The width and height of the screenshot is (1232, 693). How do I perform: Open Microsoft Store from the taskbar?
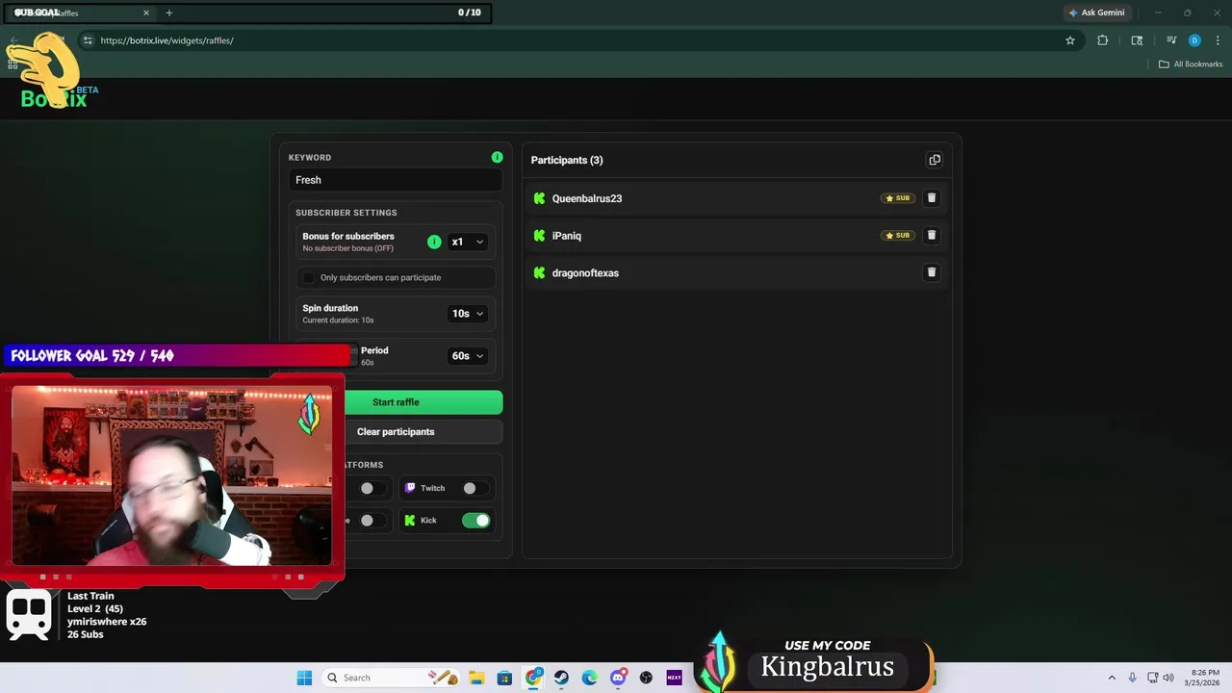click(x=504, y=678)
